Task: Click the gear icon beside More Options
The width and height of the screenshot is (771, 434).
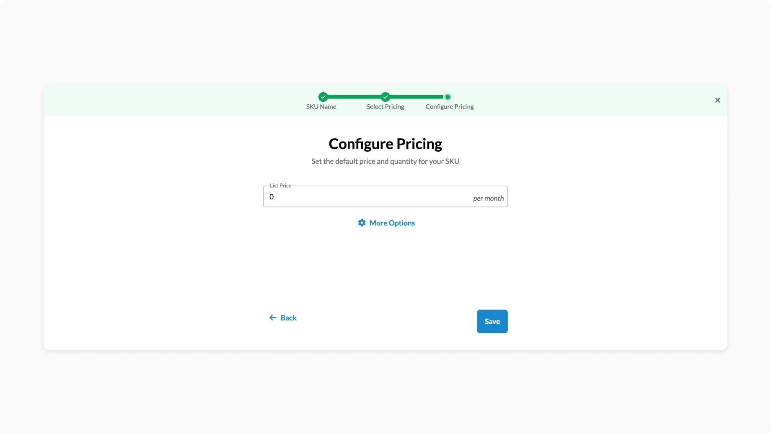Action: pyautogui.click(x=362, y=223)
